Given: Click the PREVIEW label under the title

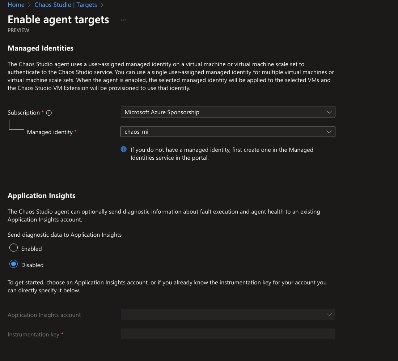Looking at the screenshot, I should tap(18, 30).
